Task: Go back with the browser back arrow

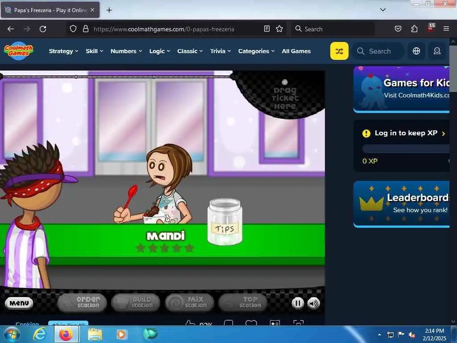Action: (x=11, y=29)
